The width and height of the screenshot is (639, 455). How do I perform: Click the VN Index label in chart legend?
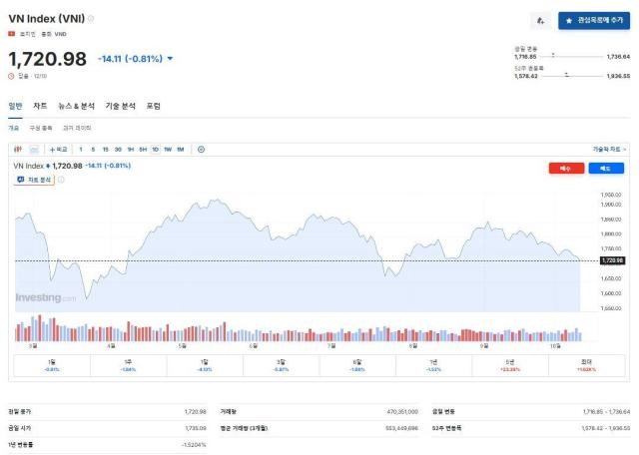coord(28,166)
